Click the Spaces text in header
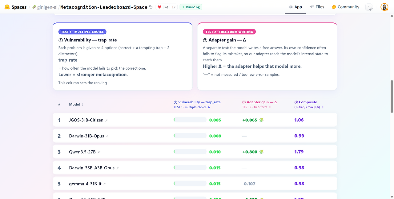394x199 pixels. pyautogui.click(x=19, y=7)
